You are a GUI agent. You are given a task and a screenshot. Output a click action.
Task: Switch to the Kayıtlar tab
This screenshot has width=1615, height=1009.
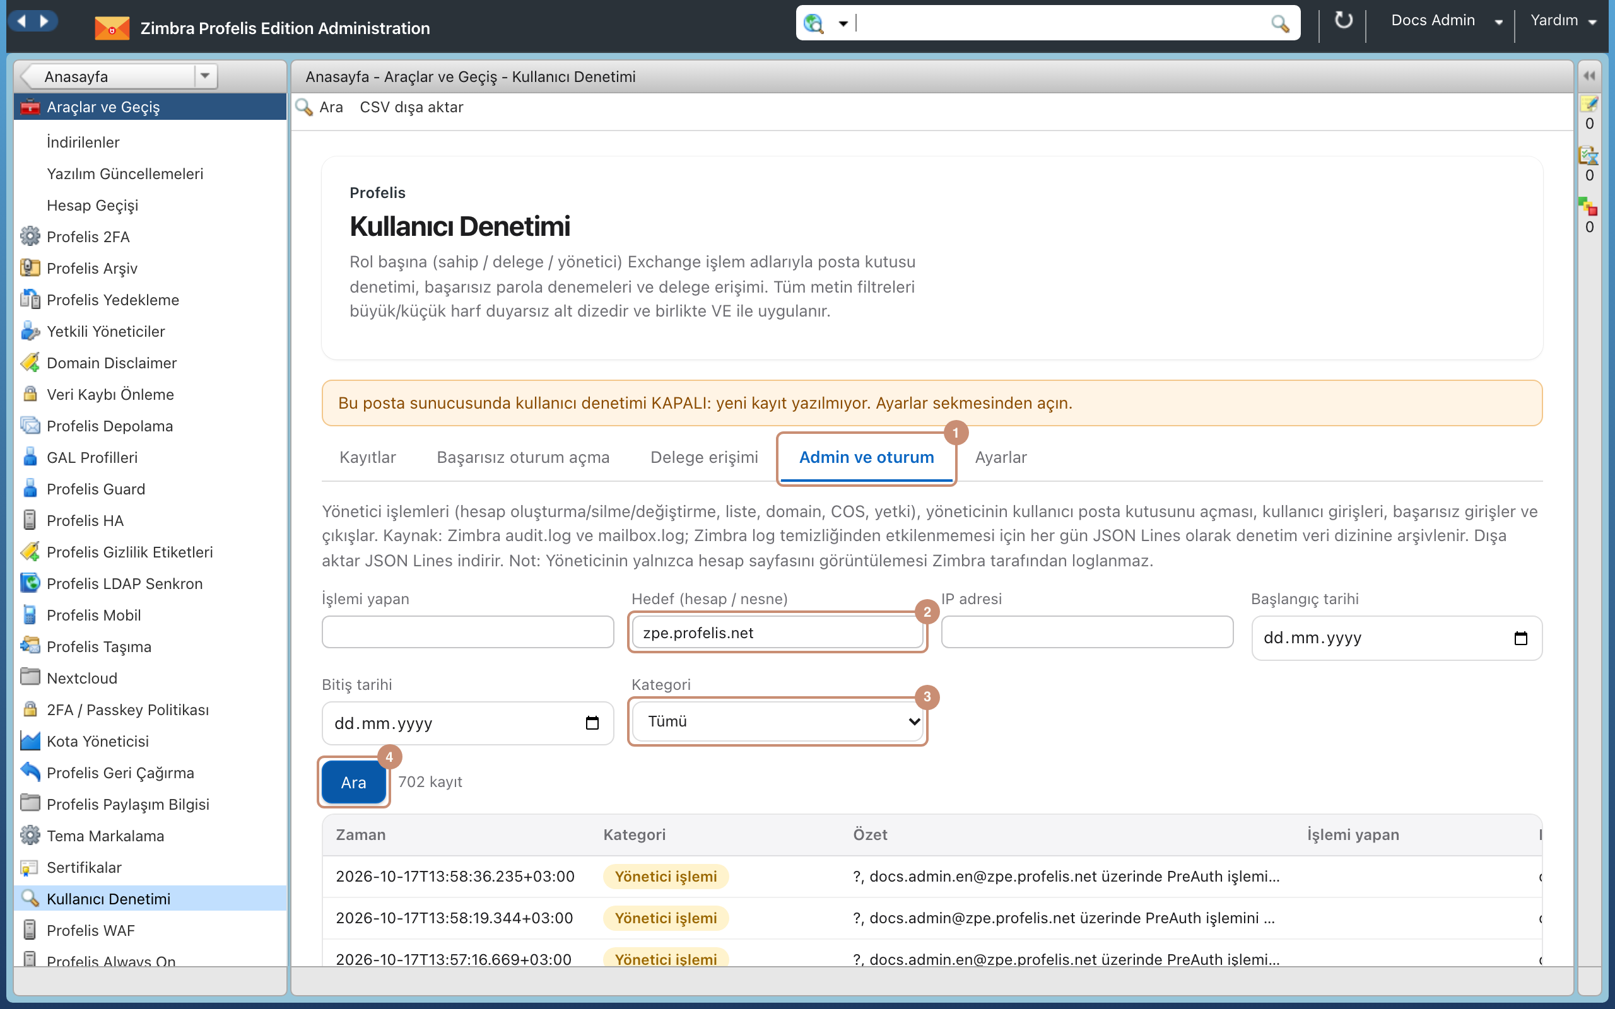click(368, 457)
